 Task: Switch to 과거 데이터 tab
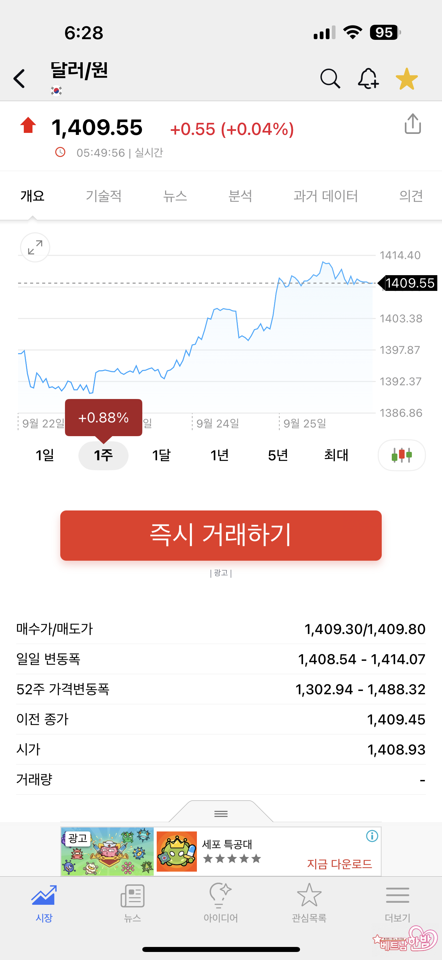tap(325, 196)
